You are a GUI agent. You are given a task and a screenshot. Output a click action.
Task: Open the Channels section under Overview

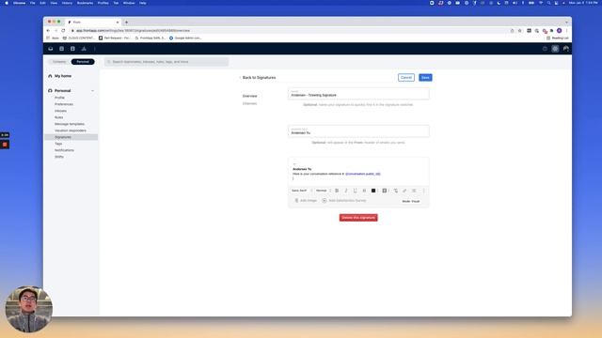(x=249, y=103)
